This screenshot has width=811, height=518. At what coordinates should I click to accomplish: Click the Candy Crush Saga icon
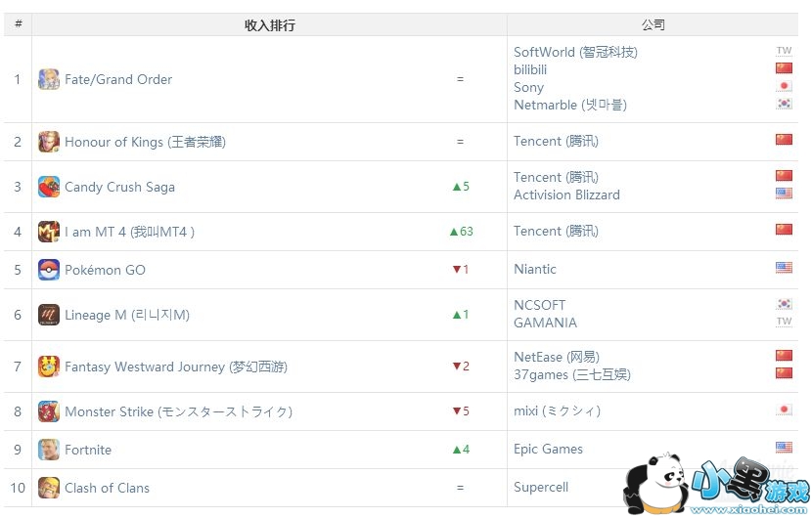[x=49, y=187]
